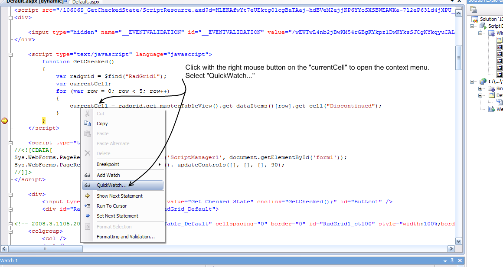503x267 pixels.
Task: Click the editor vertical scrollbar down arrow
Action: tap(459, 241)
